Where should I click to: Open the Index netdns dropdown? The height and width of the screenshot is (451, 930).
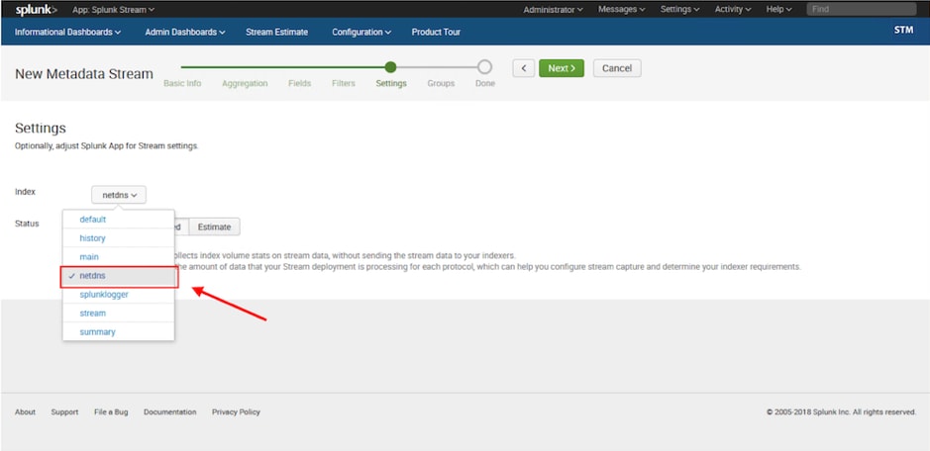pyautogui.click(x=119, y=195)
